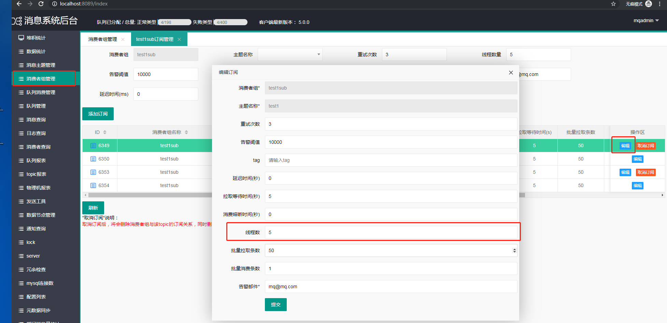Open row 6350 detail icon
The height and width of the screenshot is (323, 667).
pos(93,159)
